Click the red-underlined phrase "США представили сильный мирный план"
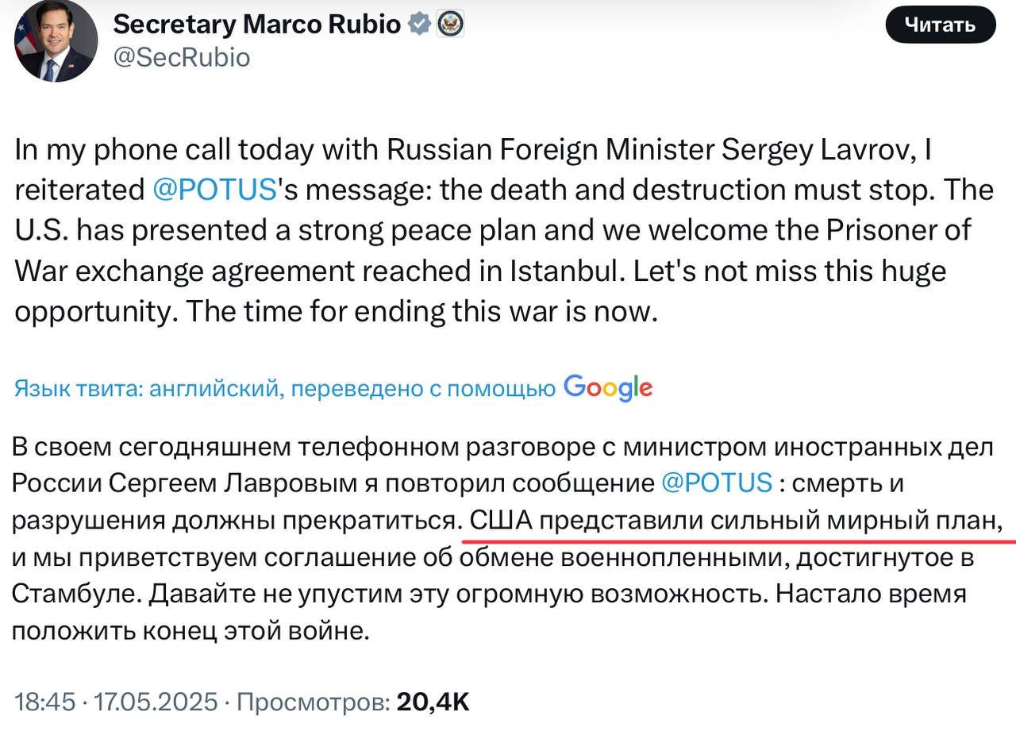Screen dimensions: 1016x731 (x=732, y=521)
